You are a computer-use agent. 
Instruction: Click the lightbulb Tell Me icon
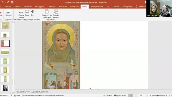(136, 6)
